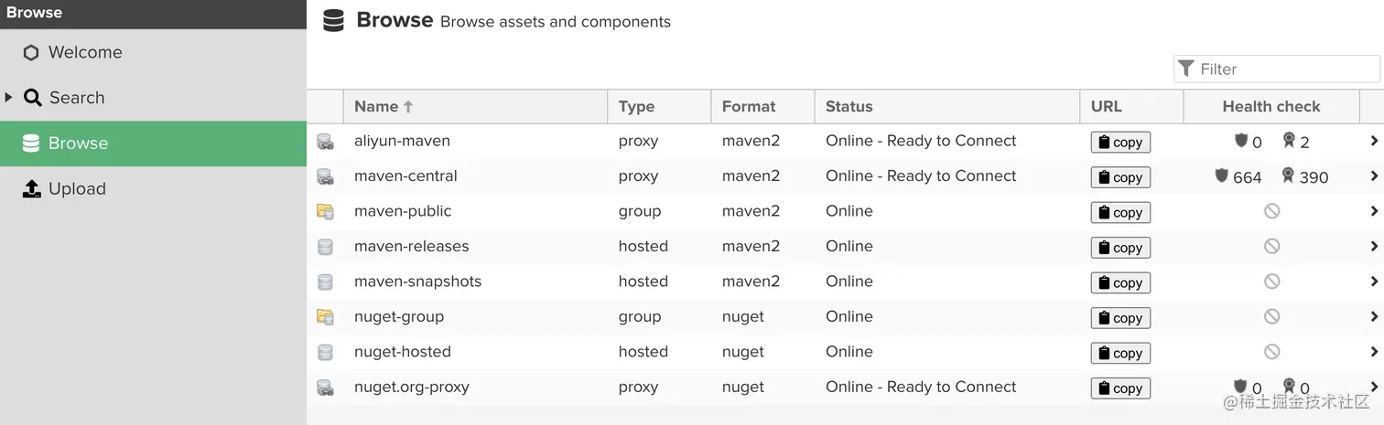Click the Browse database icon in sidebar
Screen dimensions: 1384x425
click(x=31, y=143)
